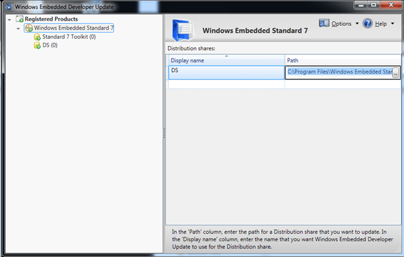The height and width of the screenshot is (257, 404).
Task: Click the empty new row Display name cell
Action: coord(227,84)
